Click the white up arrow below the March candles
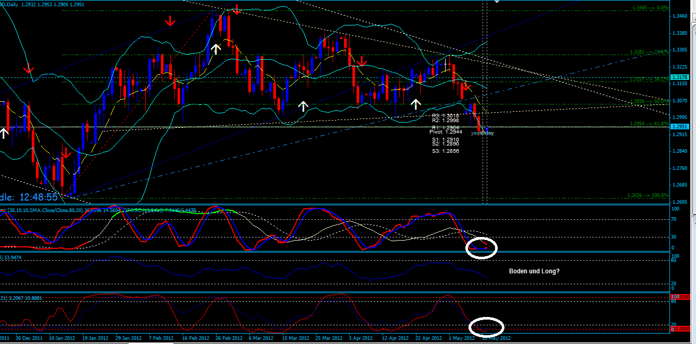 click(x=303, y=105)
